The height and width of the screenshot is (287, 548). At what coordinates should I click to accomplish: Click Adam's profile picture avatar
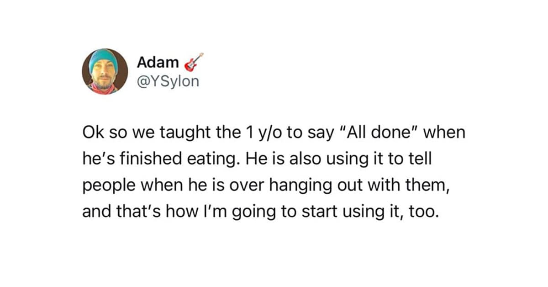click(105, 71)
